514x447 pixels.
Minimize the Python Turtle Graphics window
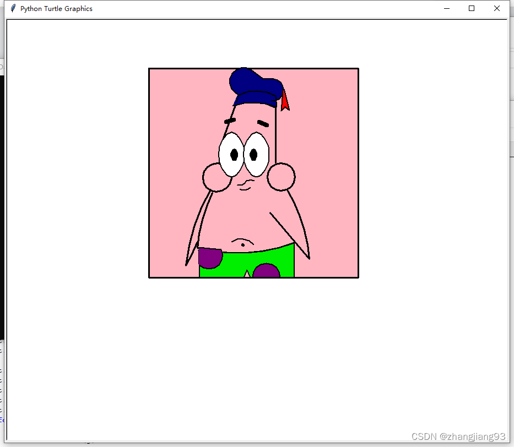click(x=446, y=8)
